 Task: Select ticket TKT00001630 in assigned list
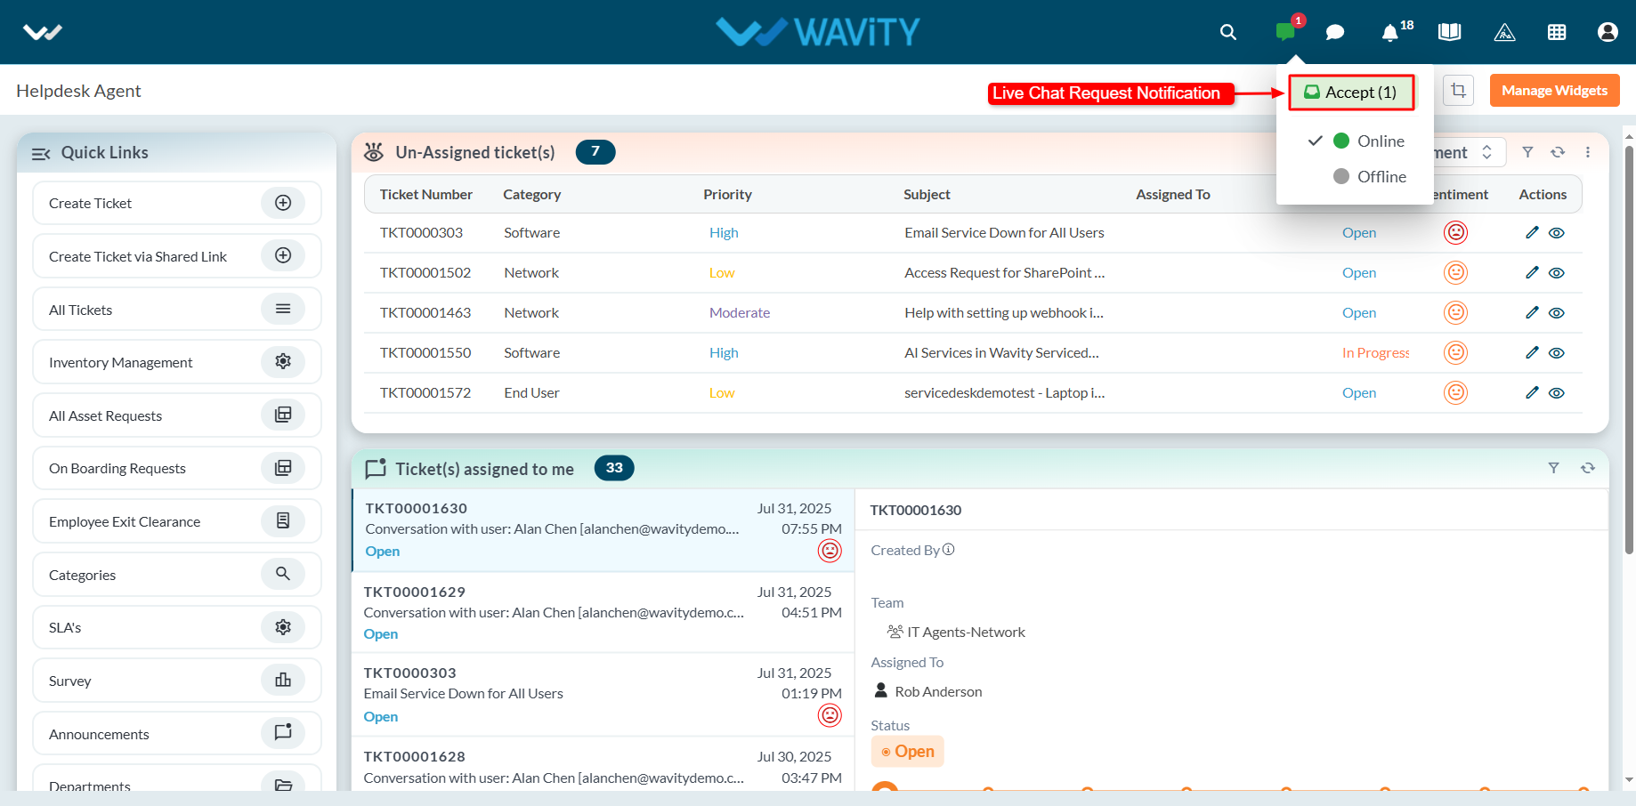[603, 529]
